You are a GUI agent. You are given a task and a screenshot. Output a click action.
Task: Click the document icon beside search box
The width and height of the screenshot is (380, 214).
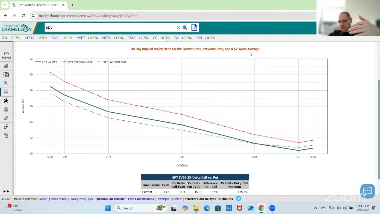click(194, 27)
